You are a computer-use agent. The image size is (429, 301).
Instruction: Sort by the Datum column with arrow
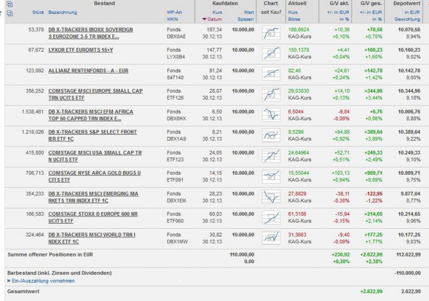click(x=212, y=19)
